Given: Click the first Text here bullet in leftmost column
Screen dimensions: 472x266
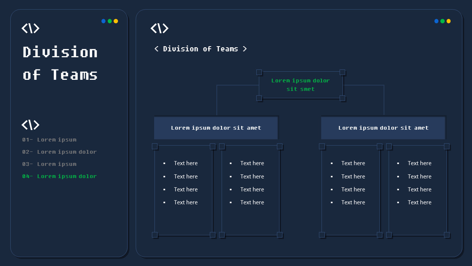Looking at the screenshot, I should click(185, 163).
